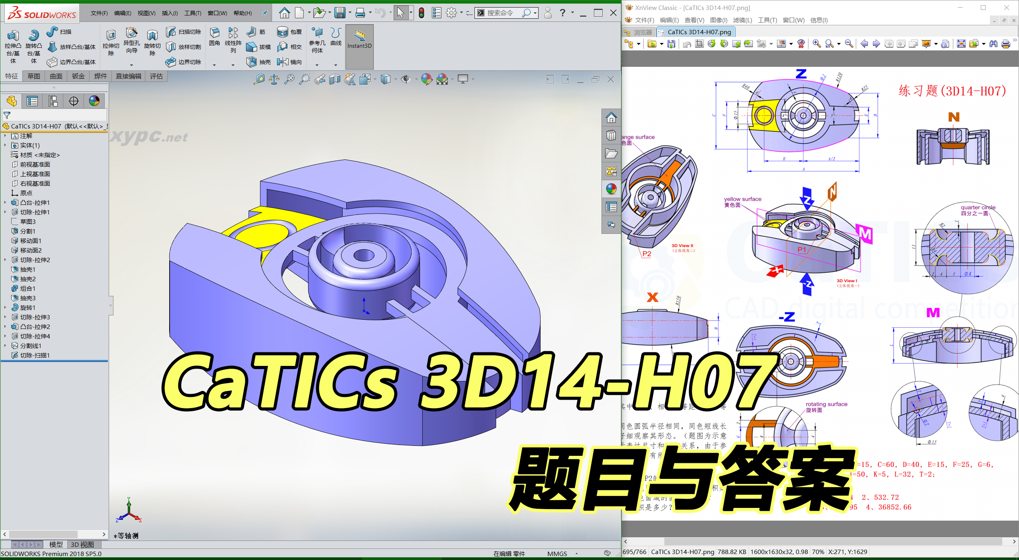1019x560 pixels.
Task: Toggle the Instant3D button
Action: [x=359, y=47]
